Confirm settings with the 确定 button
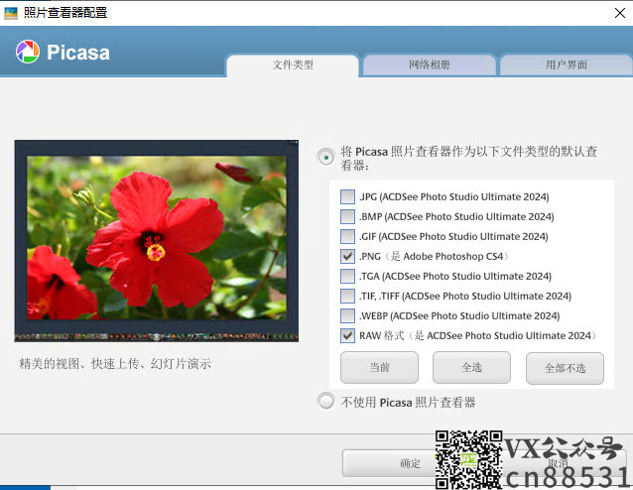This screenshot has height=490, width=633. tap(410, 463)
